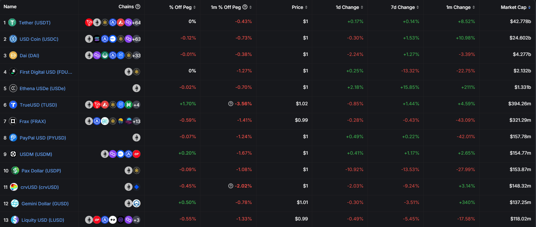Sort the table by Price

(300, 7)
